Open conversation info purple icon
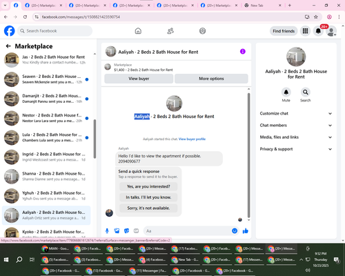The height and width of the screenshot is (276, 345). pos(243,52)
